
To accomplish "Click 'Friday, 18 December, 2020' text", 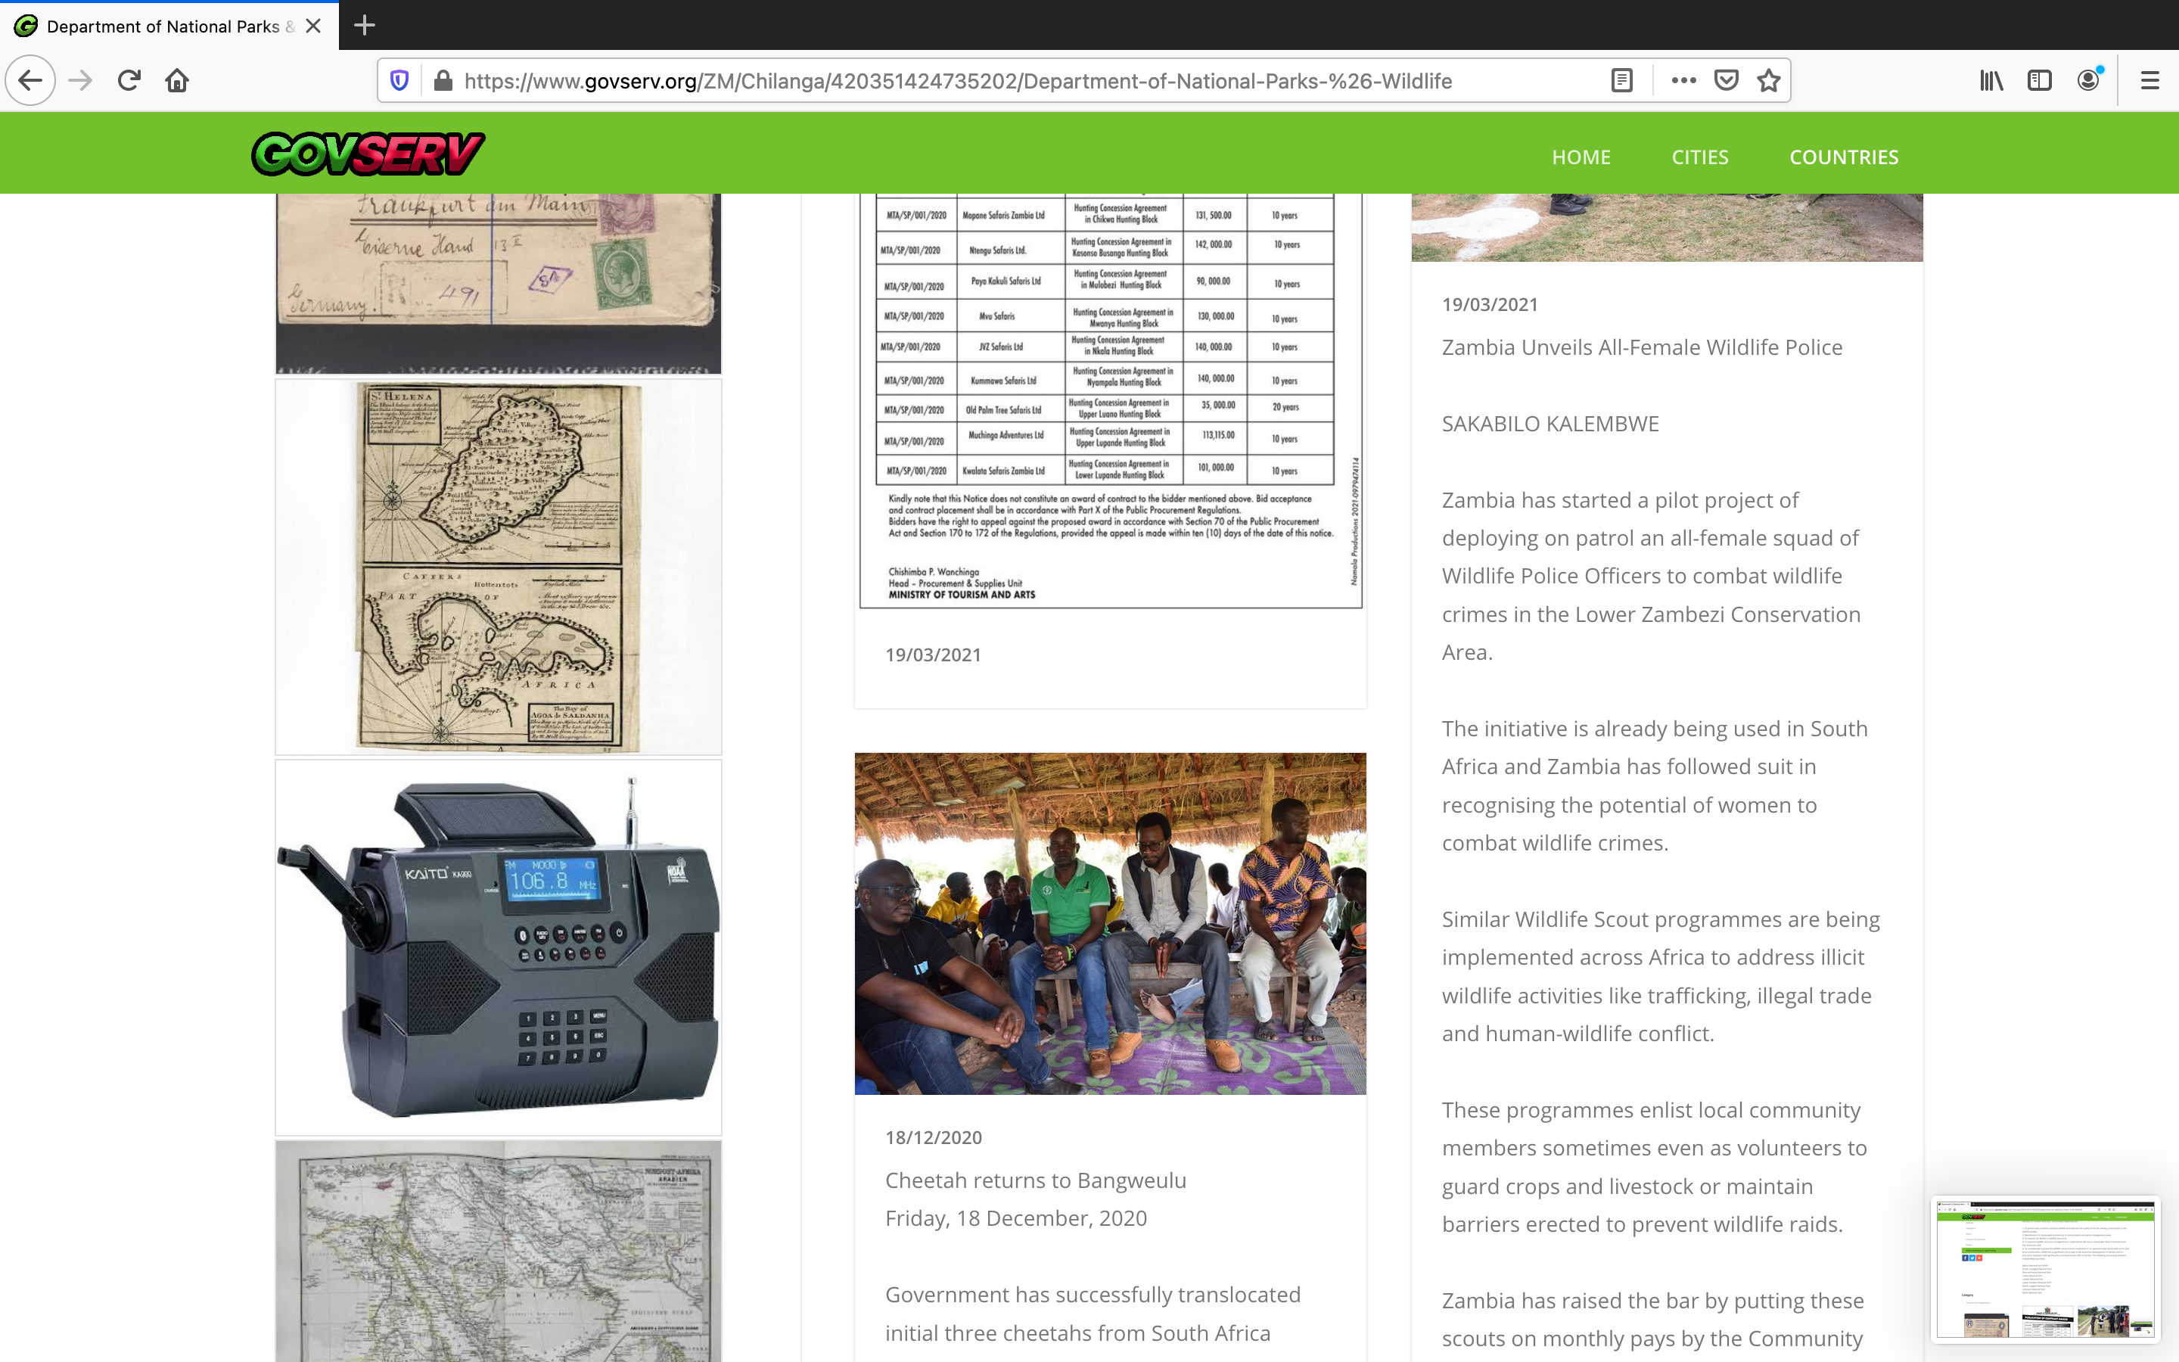I will [x=1017, y=1218].
